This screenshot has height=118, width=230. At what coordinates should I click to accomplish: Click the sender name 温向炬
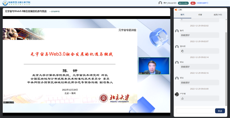[x=183, y=46]
